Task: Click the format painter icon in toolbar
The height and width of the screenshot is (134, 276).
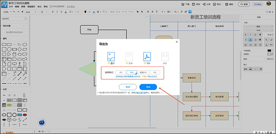Action: click(x=22, y=12)
